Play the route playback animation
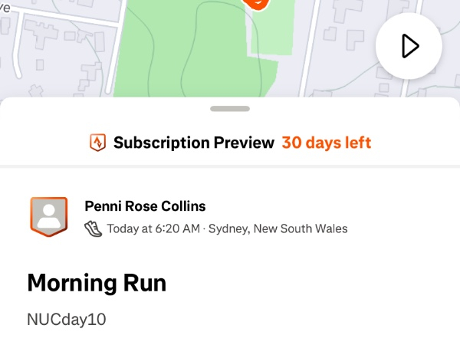The width and height of the screenshot is (460, 345). (x=409, y=46)
